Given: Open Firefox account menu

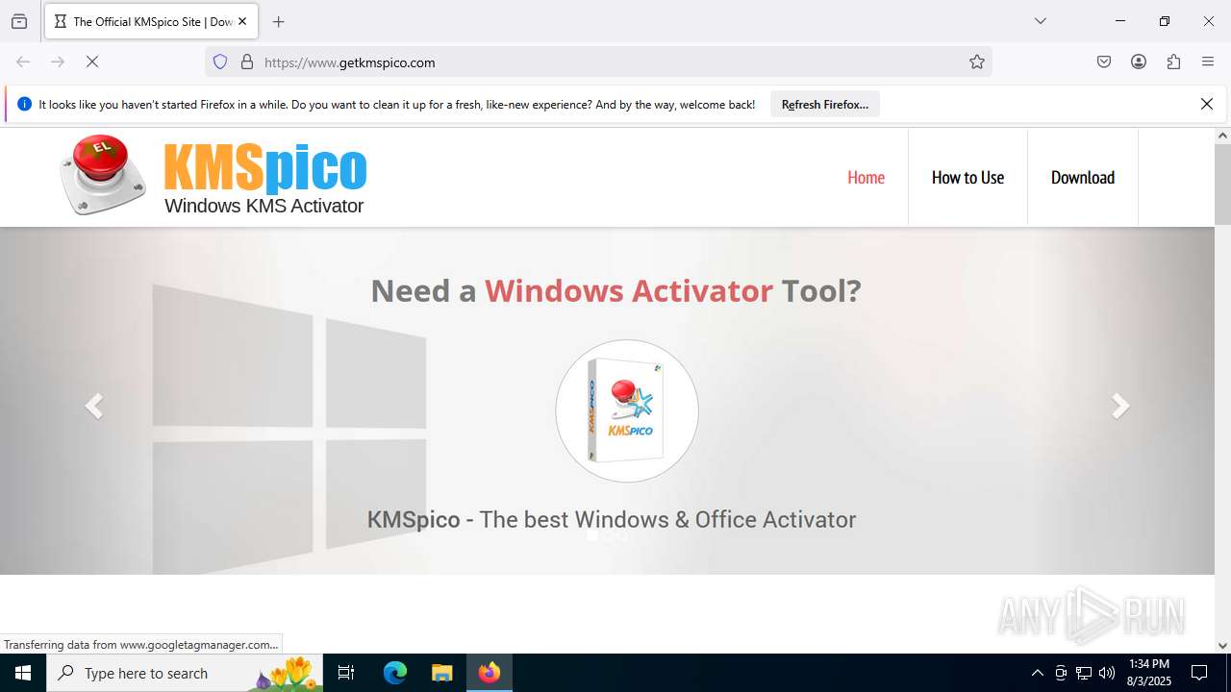Looking at the screenshot, I should (1139, 62).
